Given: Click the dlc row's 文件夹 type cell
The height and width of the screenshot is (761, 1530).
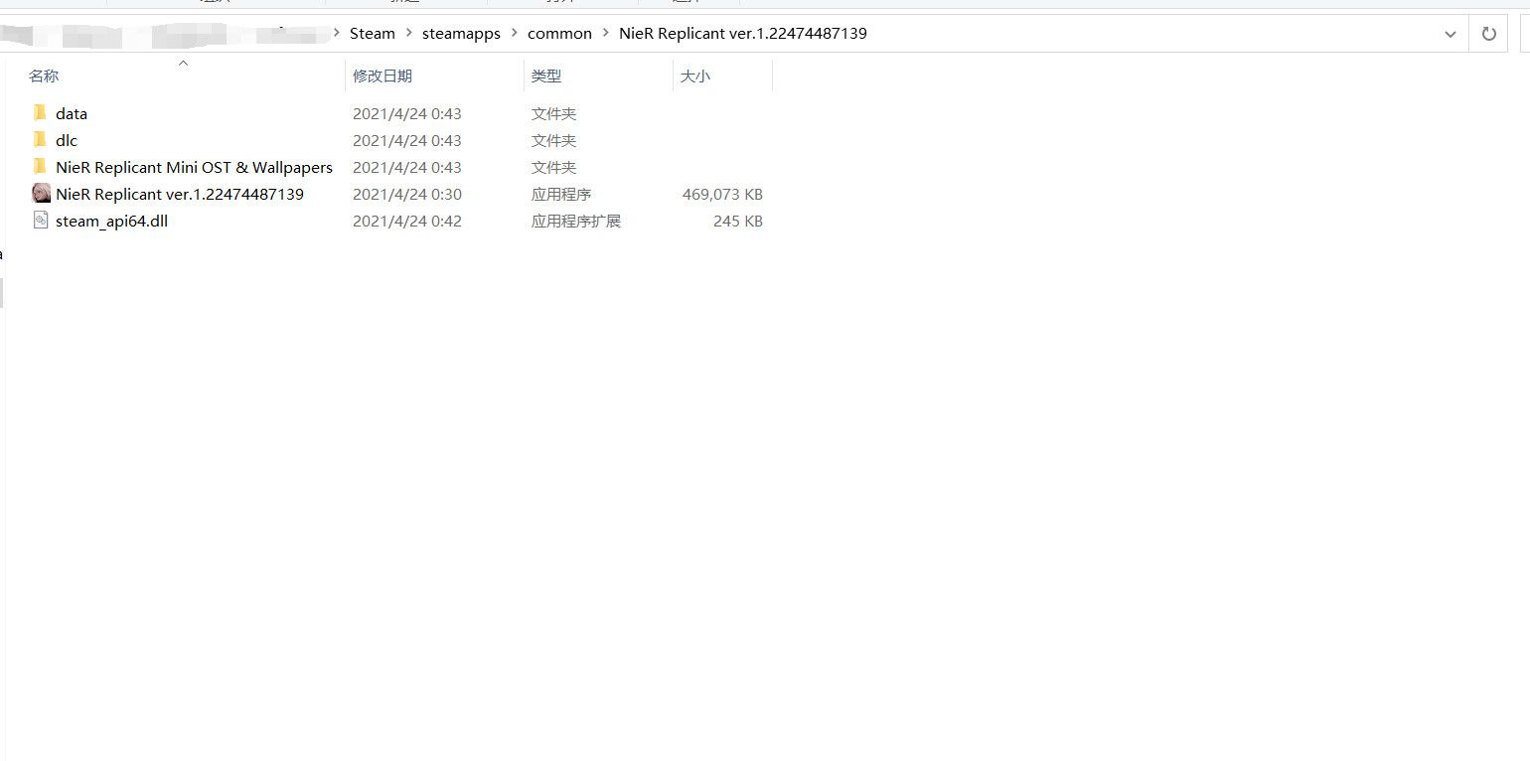Looking at the screenshot, I should (x=554, y=140).
